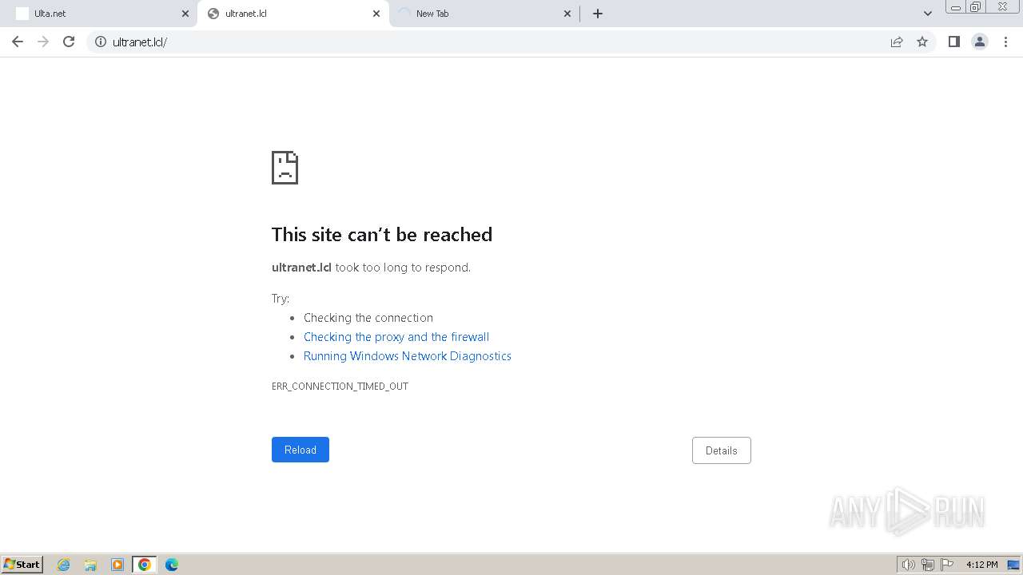
Task: Show error Details button
Action: (722, 450)
